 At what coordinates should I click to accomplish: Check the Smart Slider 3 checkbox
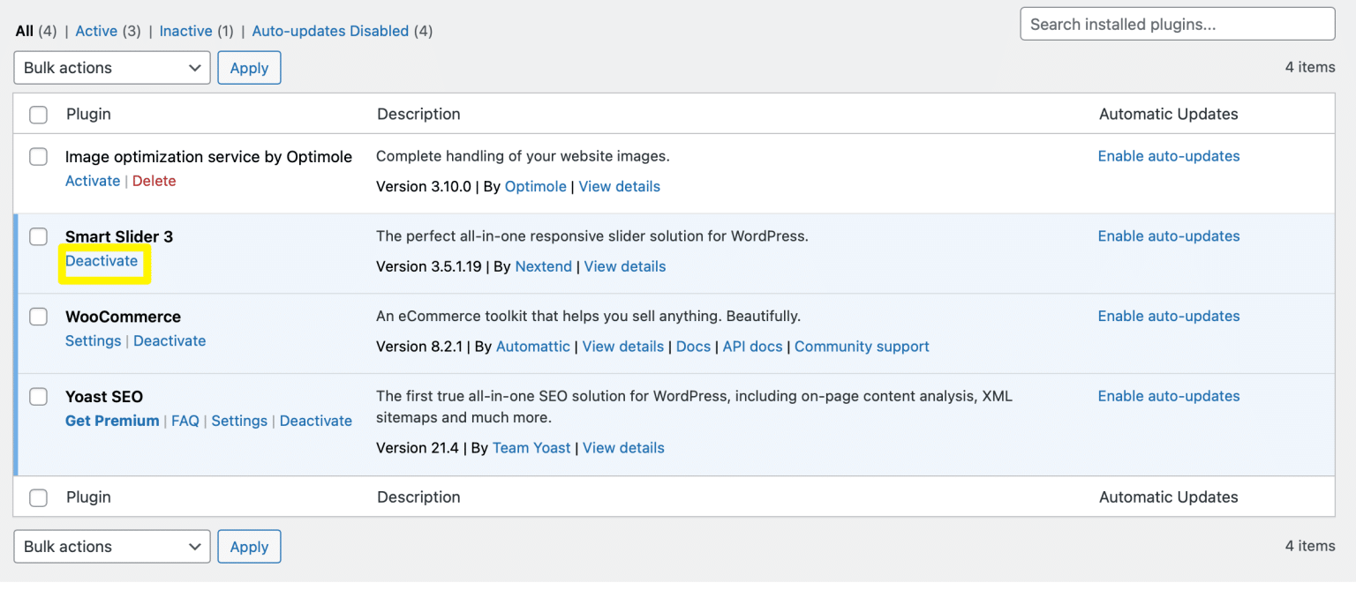point(38,236)
